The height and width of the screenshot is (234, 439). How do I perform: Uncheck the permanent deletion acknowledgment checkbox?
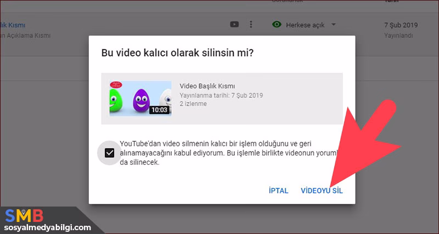pyautogui.click(x=109, y=153)
